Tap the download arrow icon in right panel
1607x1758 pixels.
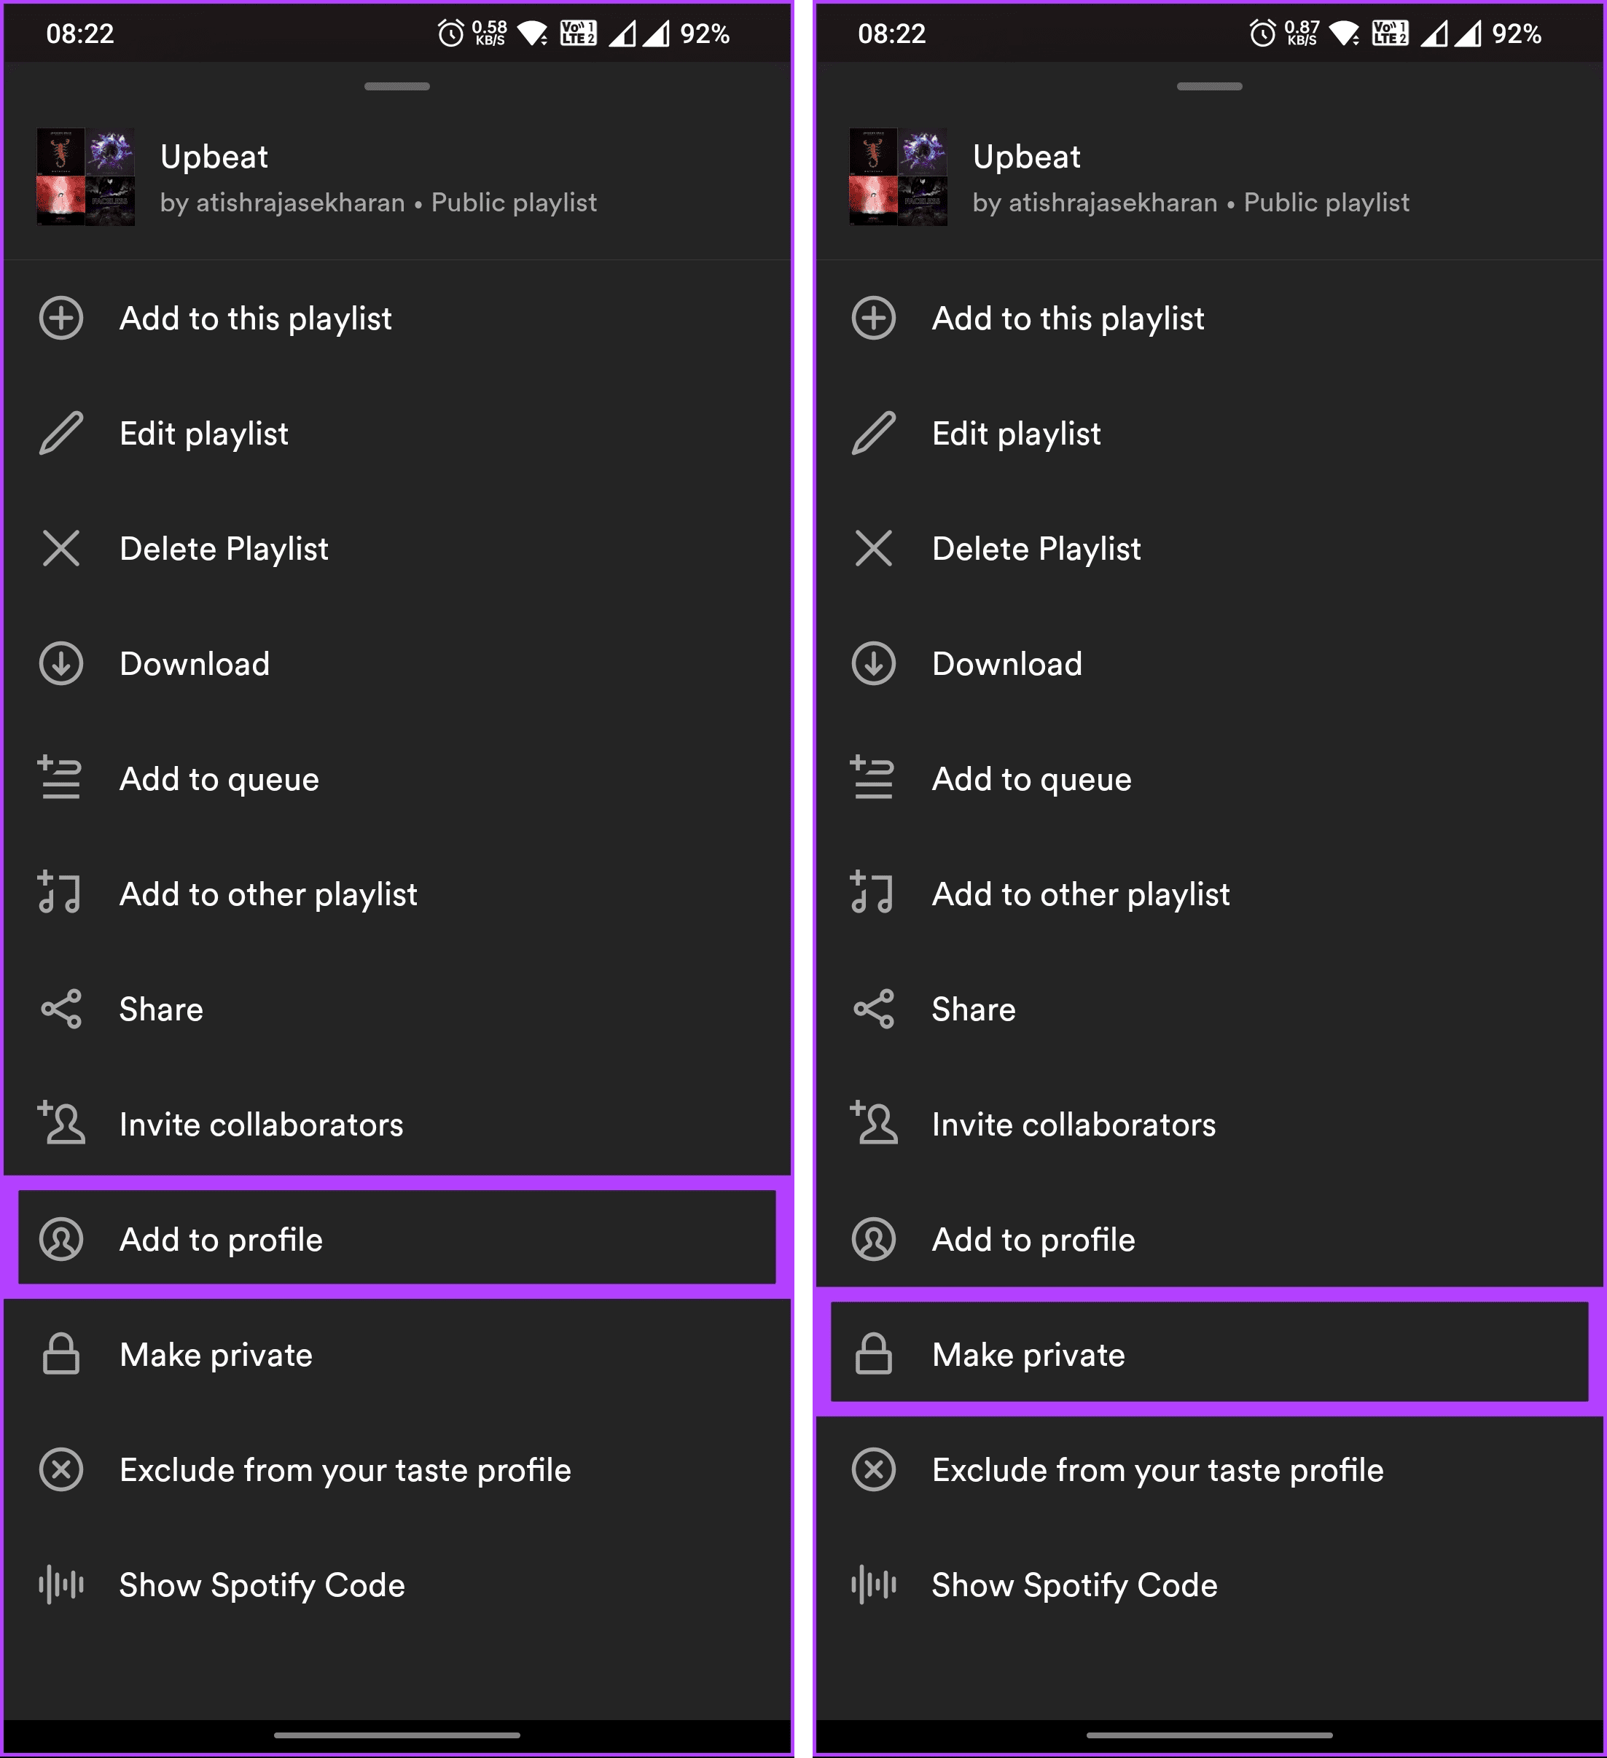[x=873, y=663]
